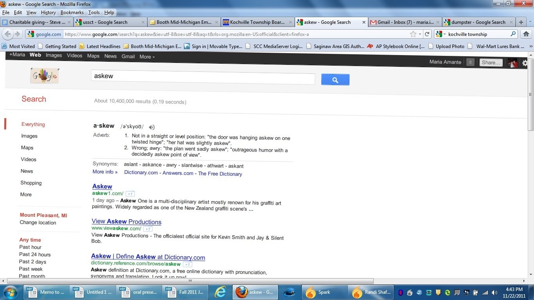Reload the current page

[427, 34]
